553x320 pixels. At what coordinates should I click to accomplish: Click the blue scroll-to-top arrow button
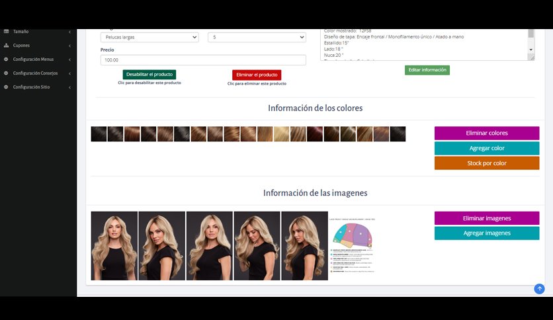pos(539,289)
